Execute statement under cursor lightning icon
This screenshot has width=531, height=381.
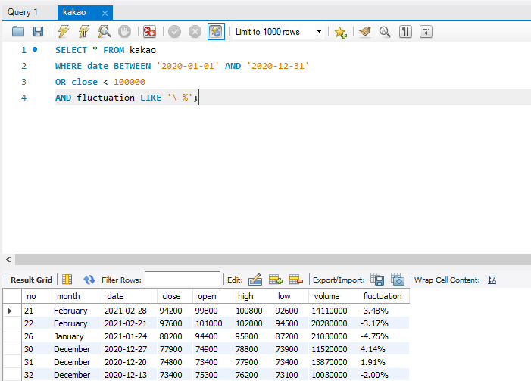pos(83,32)
